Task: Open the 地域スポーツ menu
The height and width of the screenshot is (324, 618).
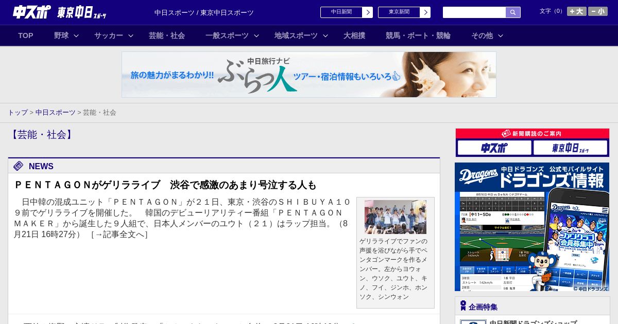Action: point(296,35)
